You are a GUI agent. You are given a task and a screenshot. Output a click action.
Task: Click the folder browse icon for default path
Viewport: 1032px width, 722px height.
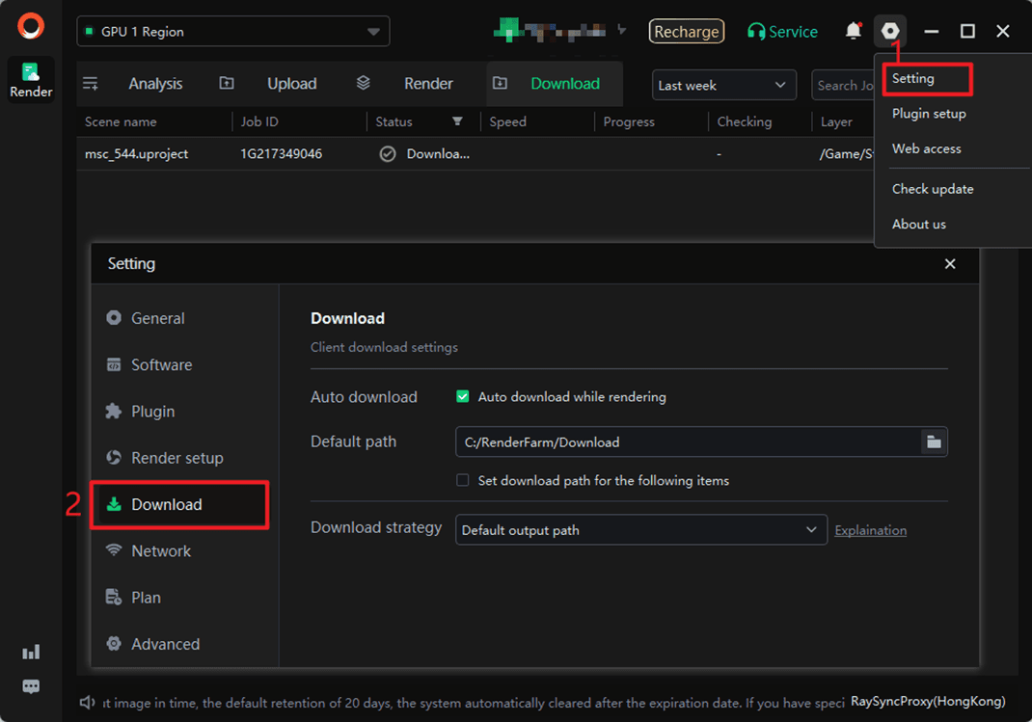point(933,441)
